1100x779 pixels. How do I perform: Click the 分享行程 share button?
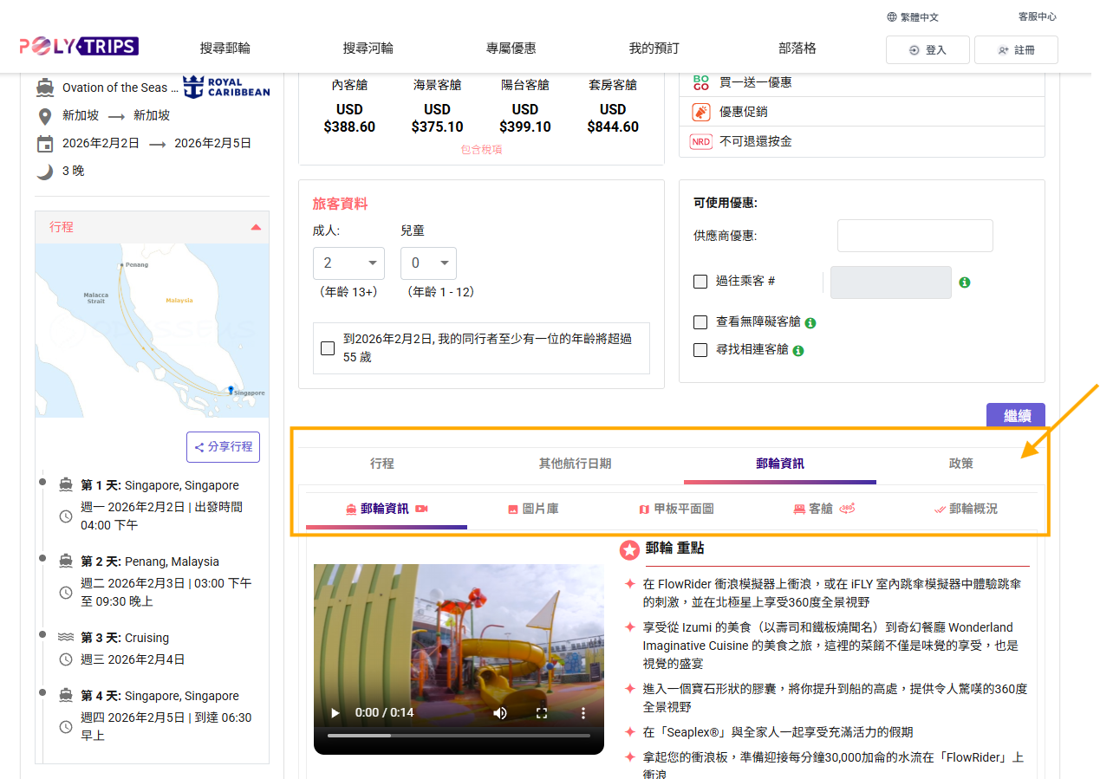pos(223,447)
